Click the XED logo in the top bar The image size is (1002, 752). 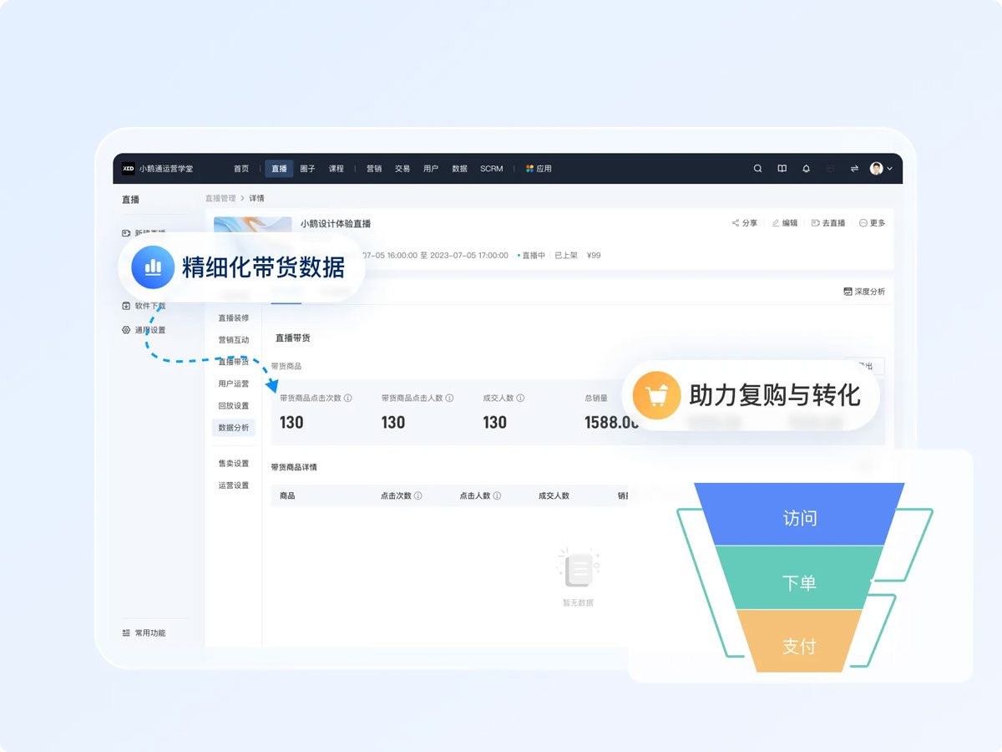pos(128,168)
